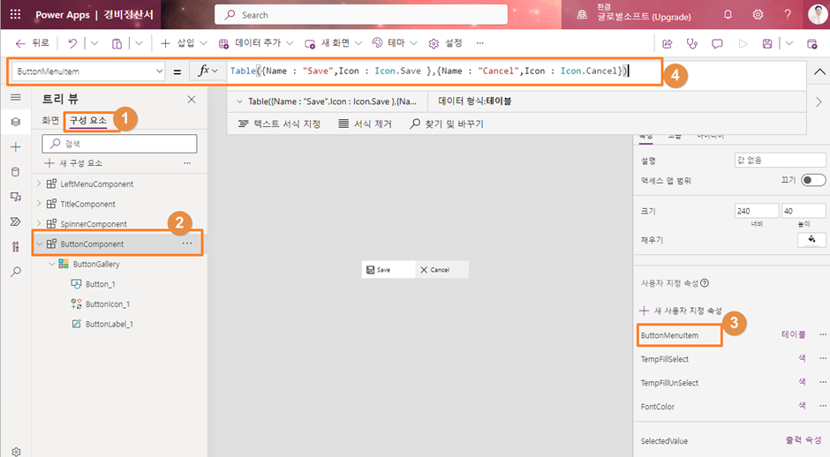Click the share icon in toolbar

[x=668, y=43]
